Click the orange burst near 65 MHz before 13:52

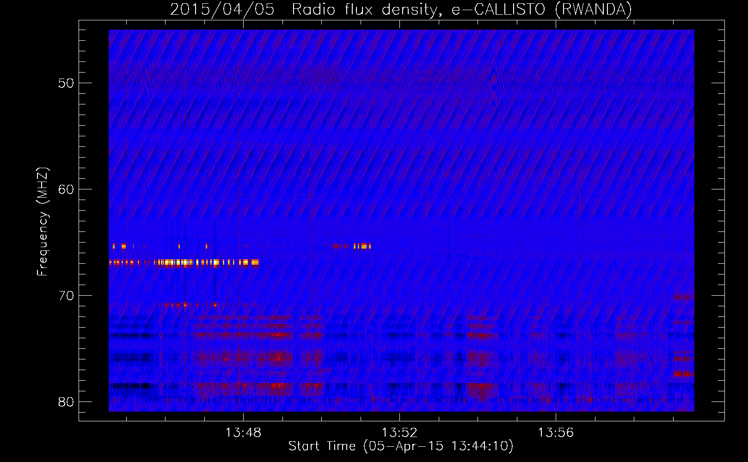point(362,246)
